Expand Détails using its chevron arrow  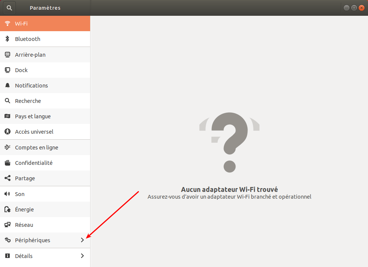coord(83,256)
